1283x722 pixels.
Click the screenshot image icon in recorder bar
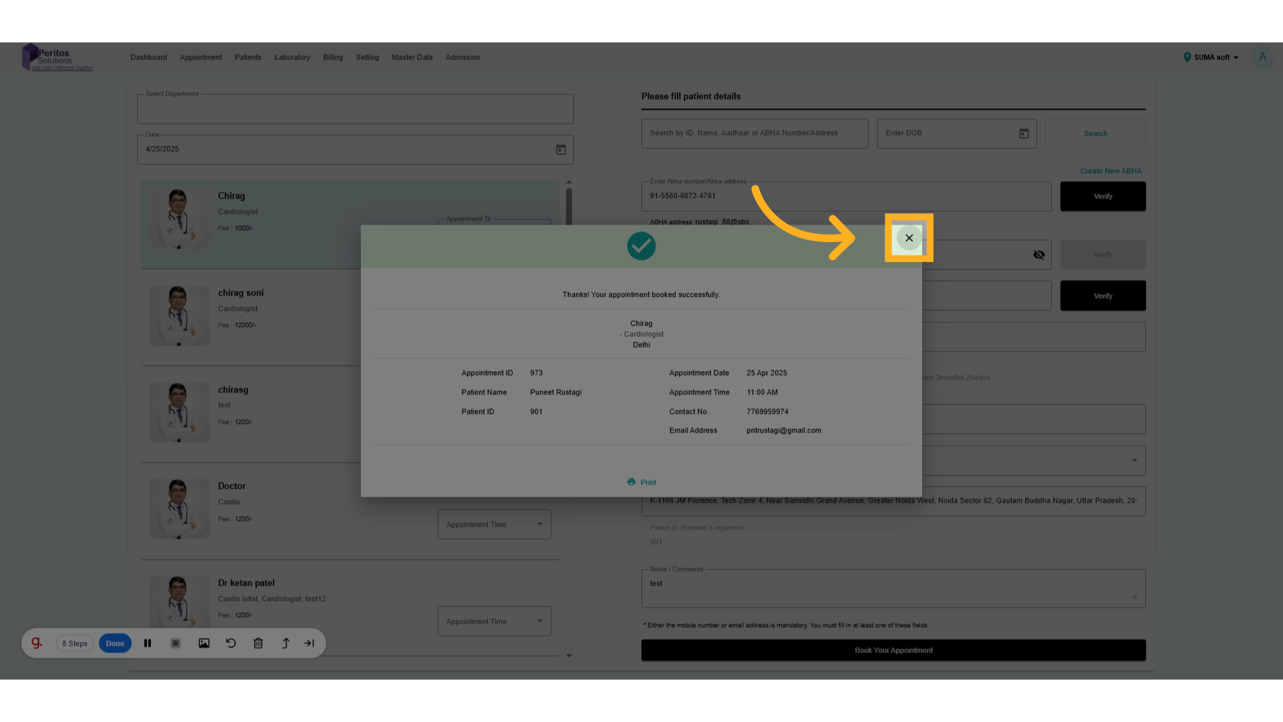coord(204,643)
